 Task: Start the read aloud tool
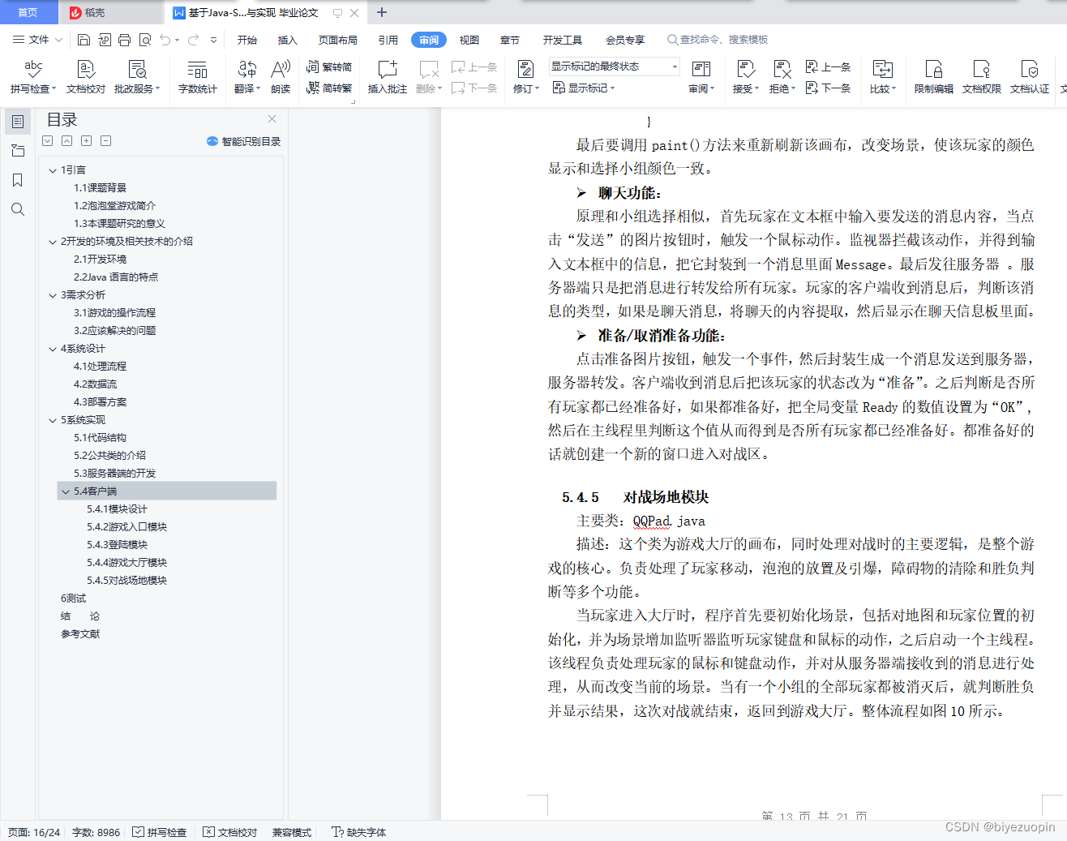281,77
